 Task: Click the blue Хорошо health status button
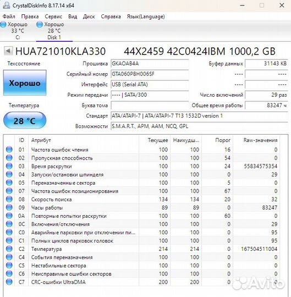[25, 82]
